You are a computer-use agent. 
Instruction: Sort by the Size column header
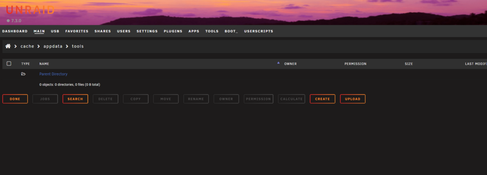click(x=409, y=64)
